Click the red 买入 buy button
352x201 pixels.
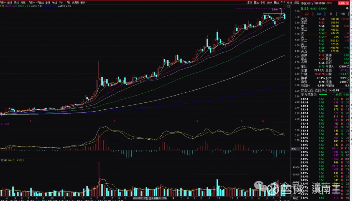coord(307,14)
